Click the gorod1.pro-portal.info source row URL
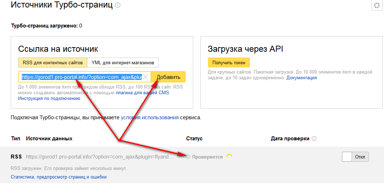Image resolution: width=384 pixels, height=196 pixels. 100,157
